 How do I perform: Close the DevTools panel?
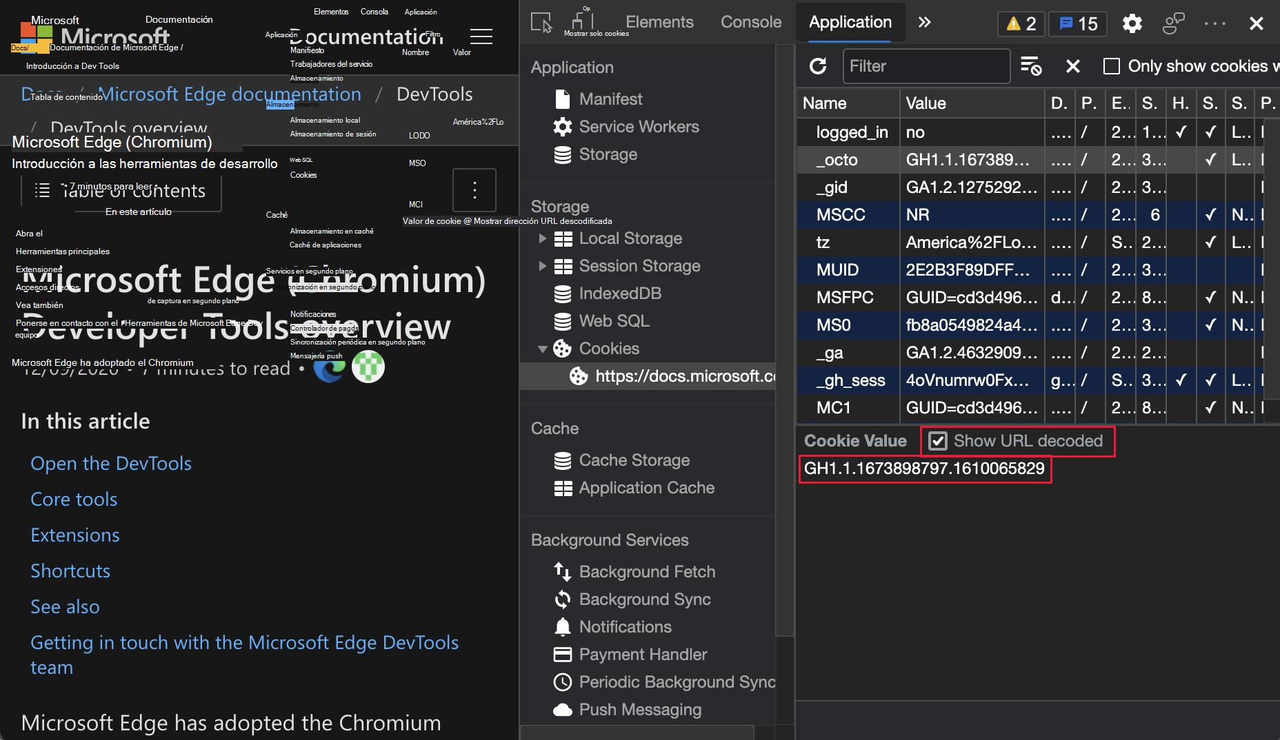[x=1257, y=23]
